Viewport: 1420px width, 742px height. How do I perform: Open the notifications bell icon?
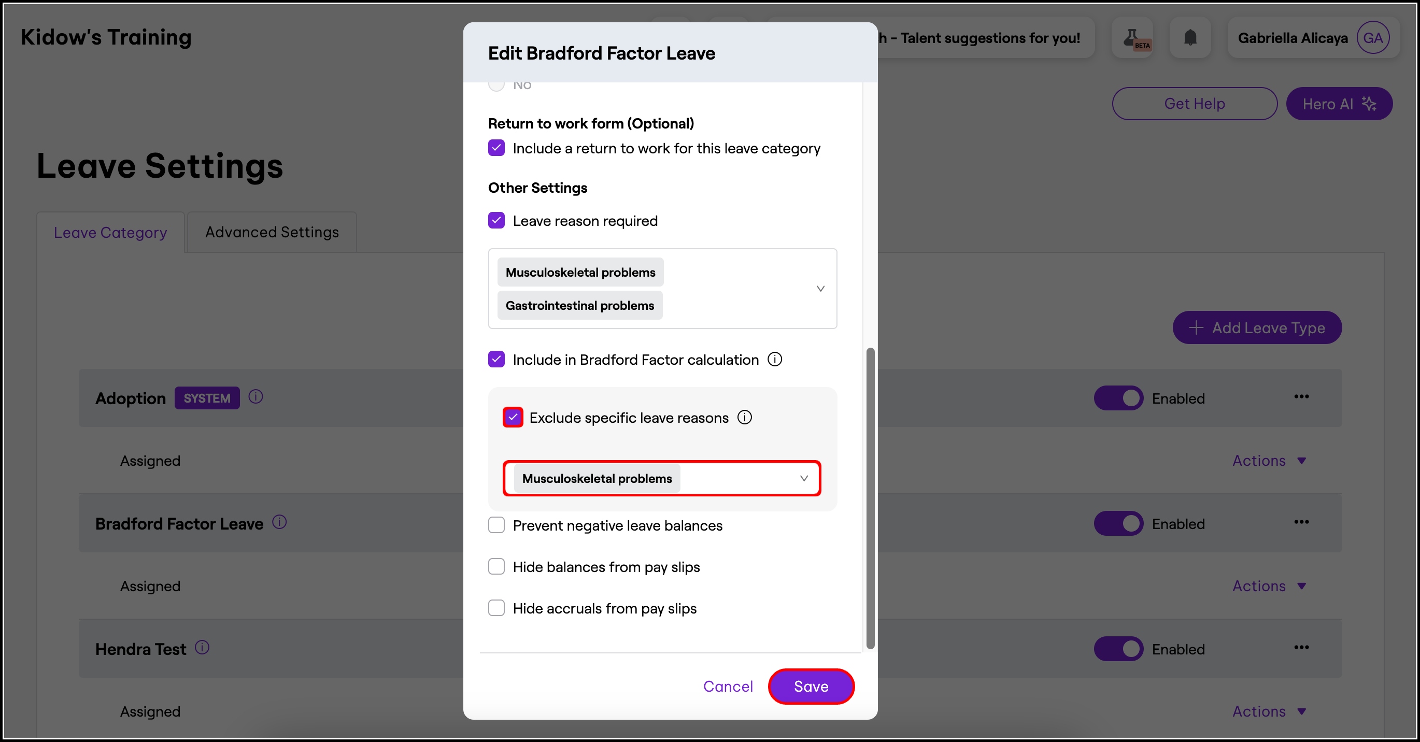pos(1190,37)
